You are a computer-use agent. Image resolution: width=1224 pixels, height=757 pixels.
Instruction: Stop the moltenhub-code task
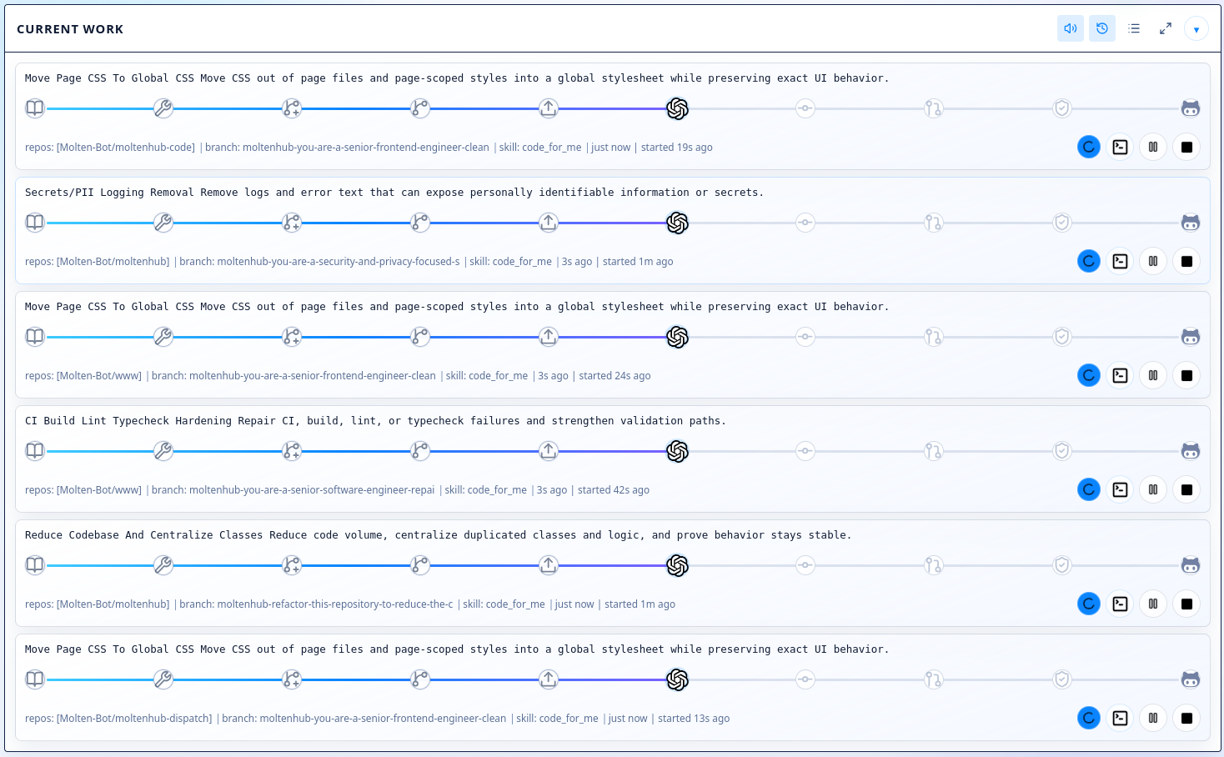[x=1186, y=147]
